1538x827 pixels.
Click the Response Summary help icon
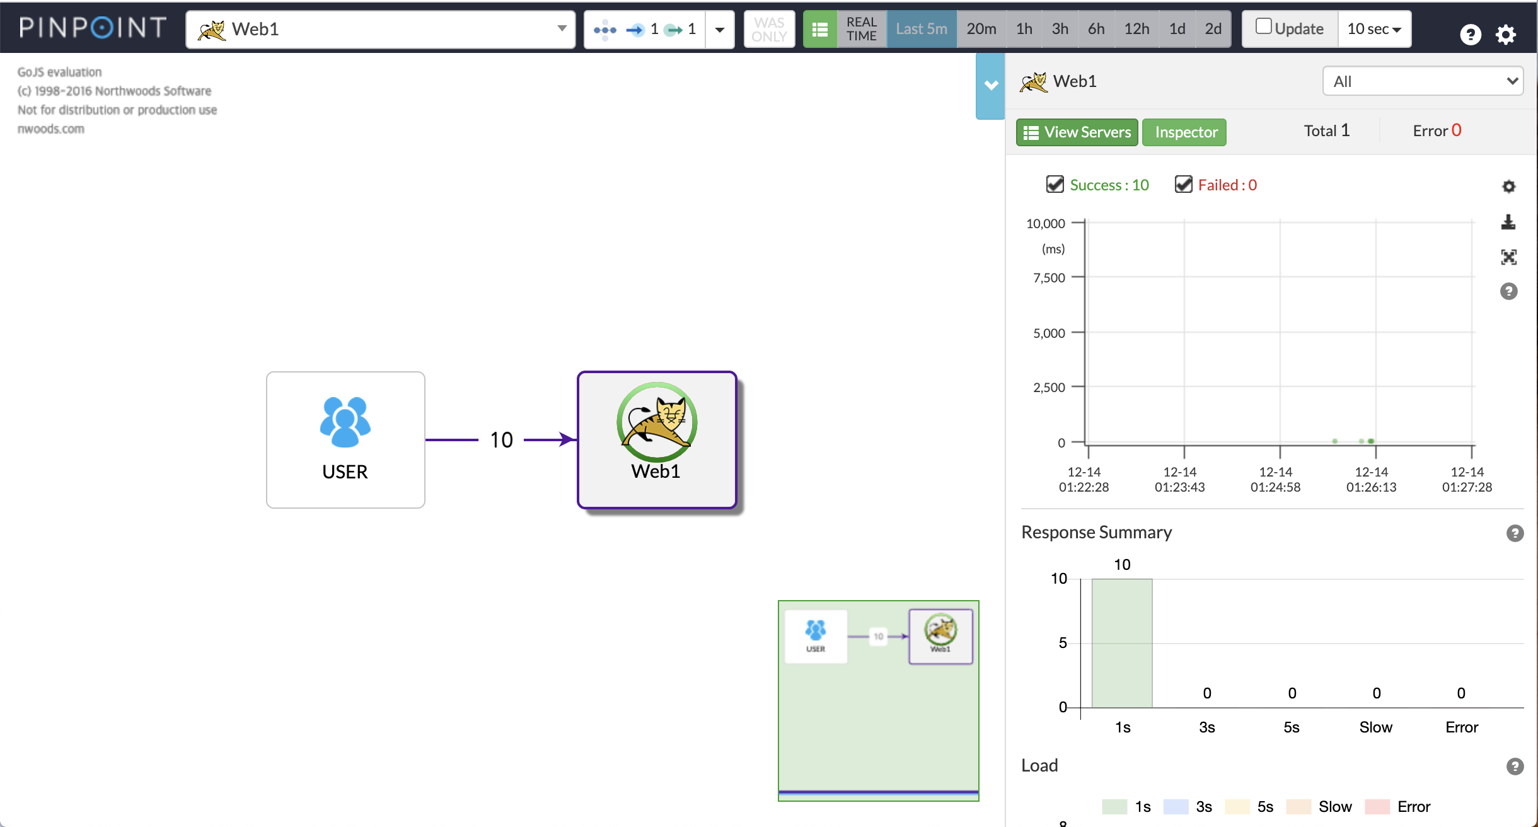click(1515, 533)
